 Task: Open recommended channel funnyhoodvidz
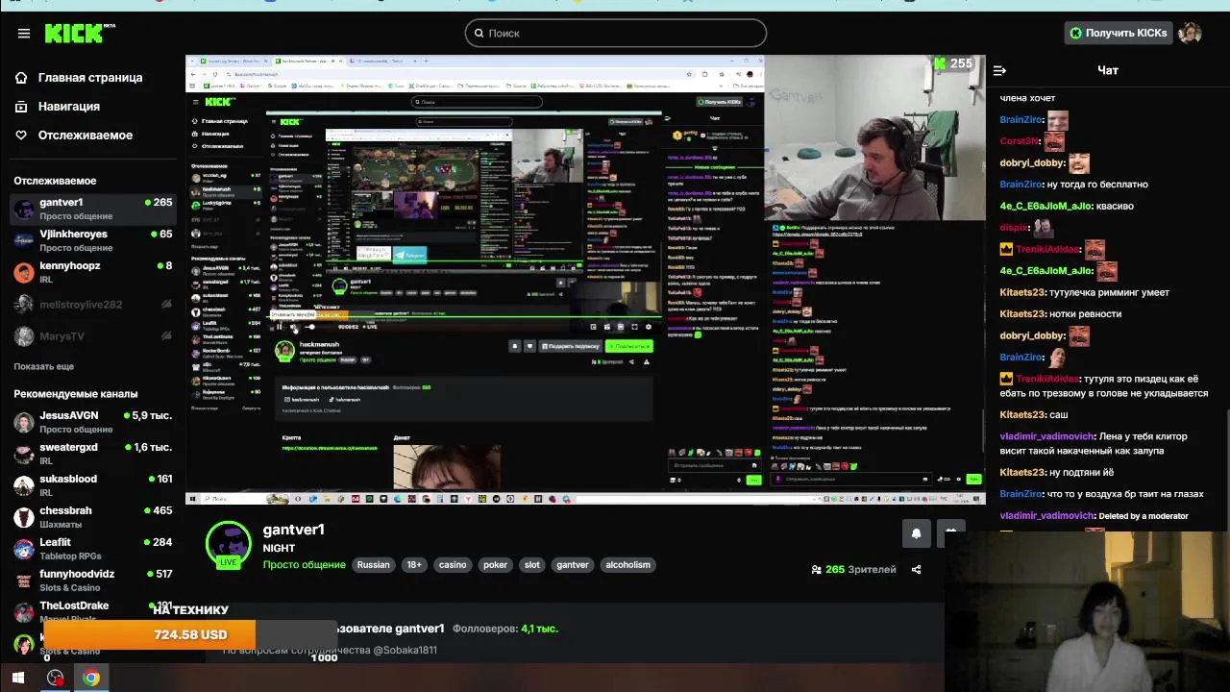tap(92, 581)
